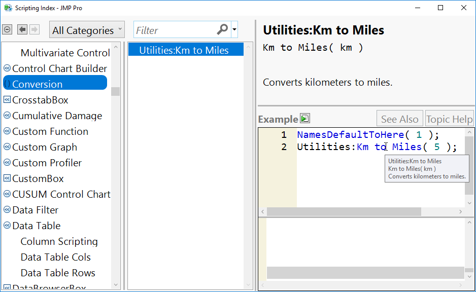This screenshot has width=476, height=292.
Task: Click the Control Chart Builder object icon
Action: [7, 68]
